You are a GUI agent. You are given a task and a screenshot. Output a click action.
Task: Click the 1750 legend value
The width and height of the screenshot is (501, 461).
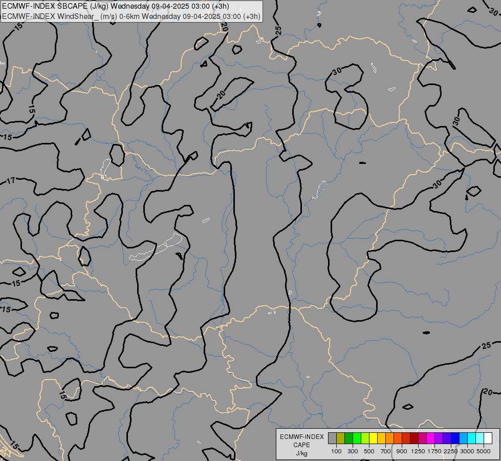434,451
